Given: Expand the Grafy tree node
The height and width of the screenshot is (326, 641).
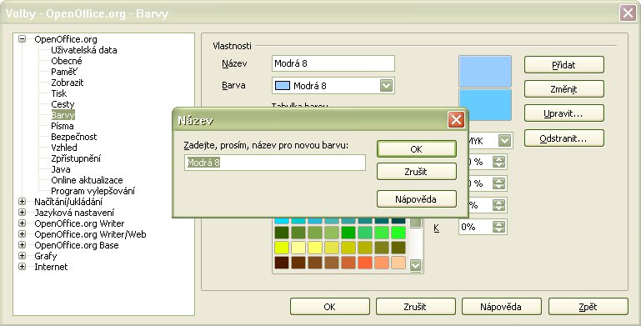Looking at the screenshot, I should pyautogui.click(x=22, y=256).
